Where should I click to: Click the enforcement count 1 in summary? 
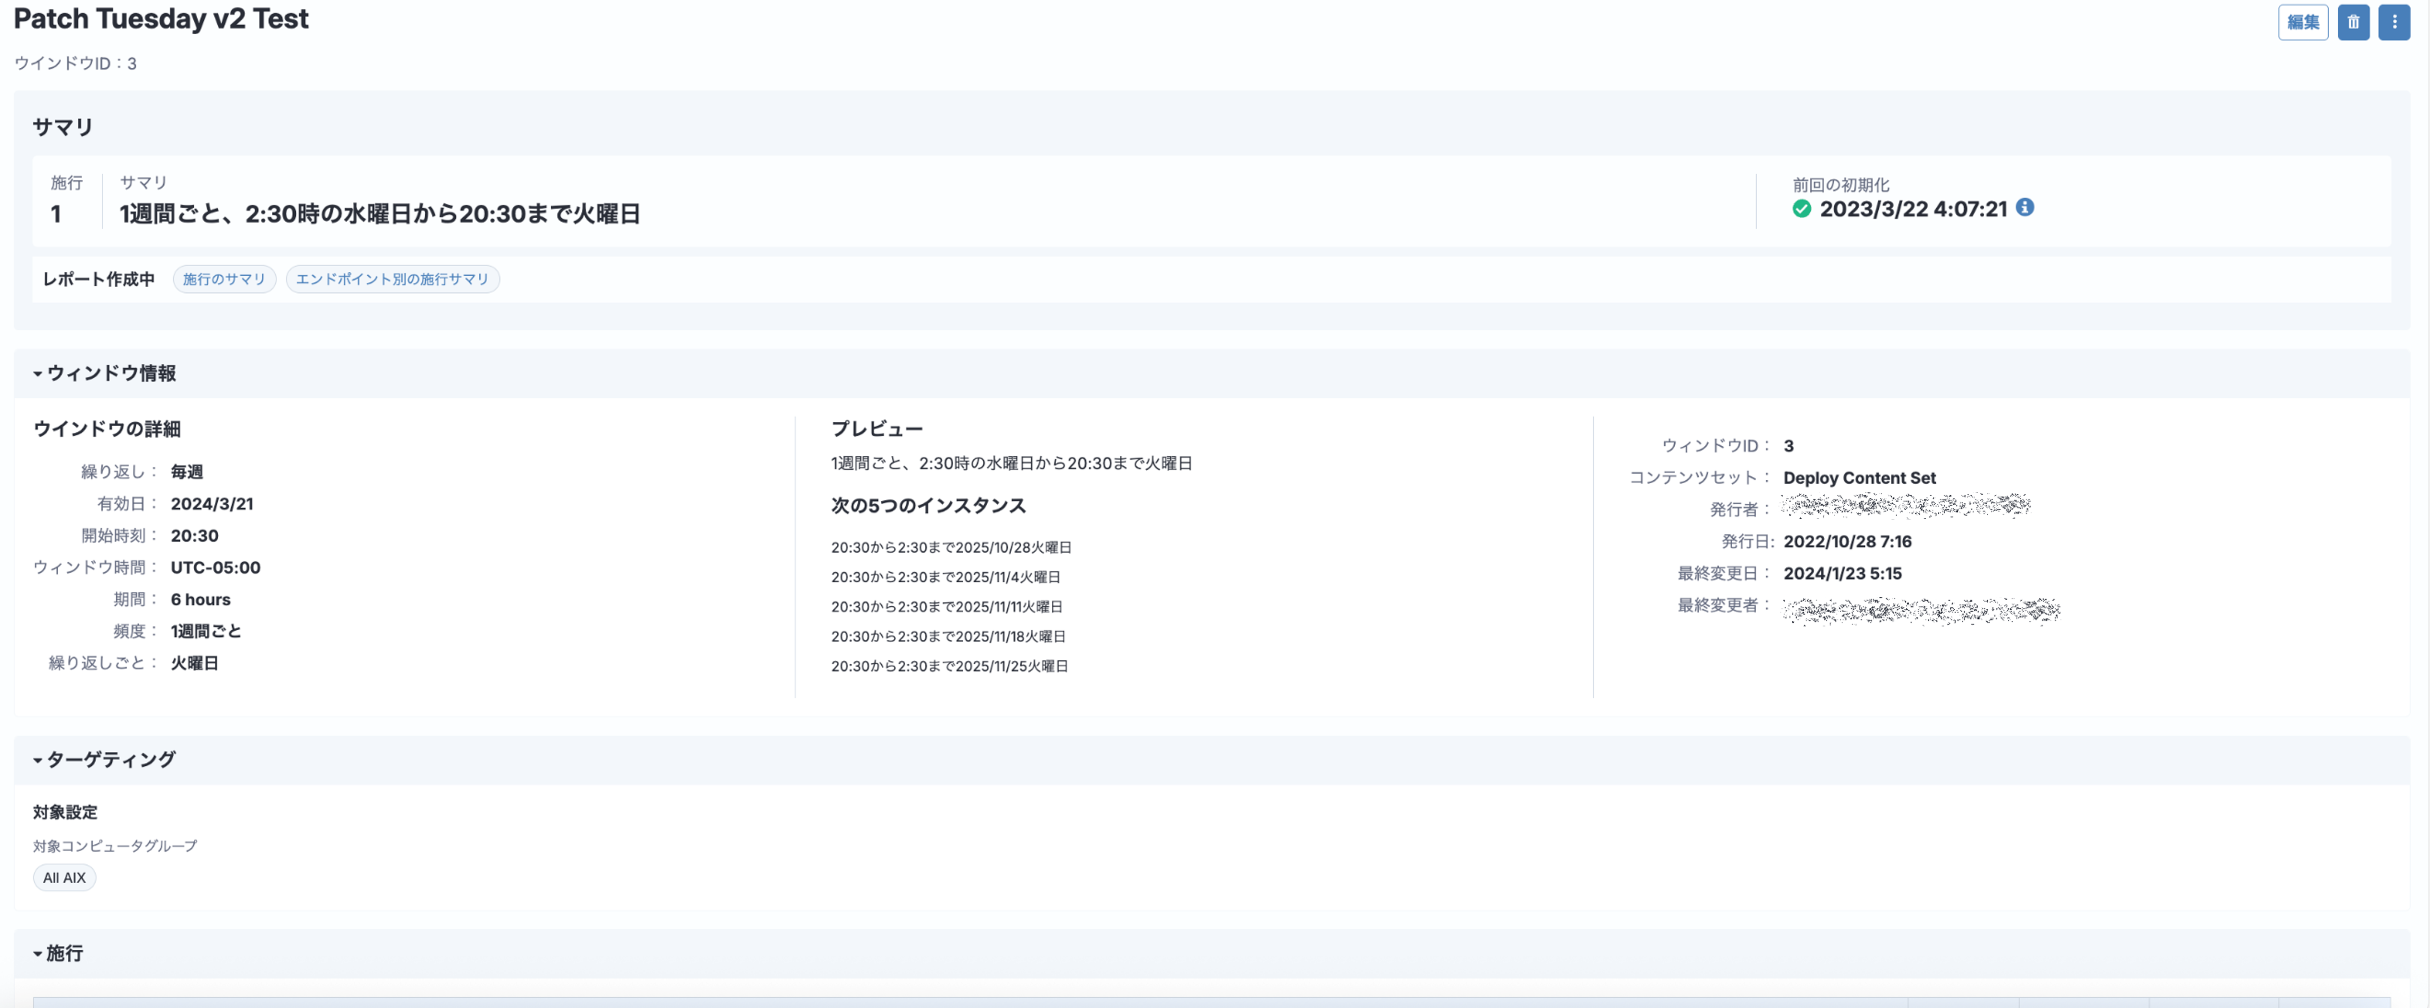tap(56, 214)
